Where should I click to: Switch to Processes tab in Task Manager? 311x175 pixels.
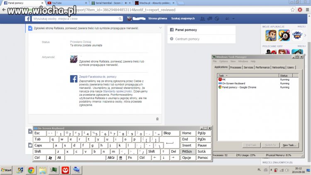[x=236, y=68]
